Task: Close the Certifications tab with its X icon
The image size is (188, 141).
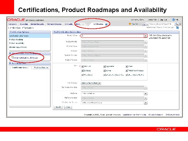Action: pos(106,24)
